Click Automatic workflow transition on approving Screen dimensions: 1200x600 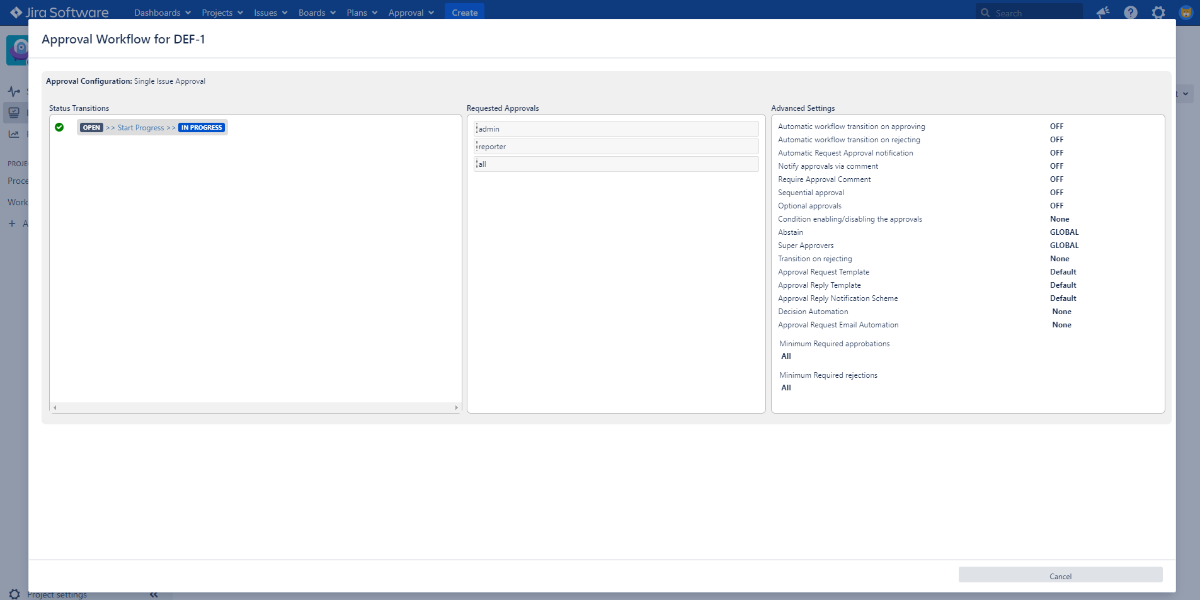coord(852,127)
